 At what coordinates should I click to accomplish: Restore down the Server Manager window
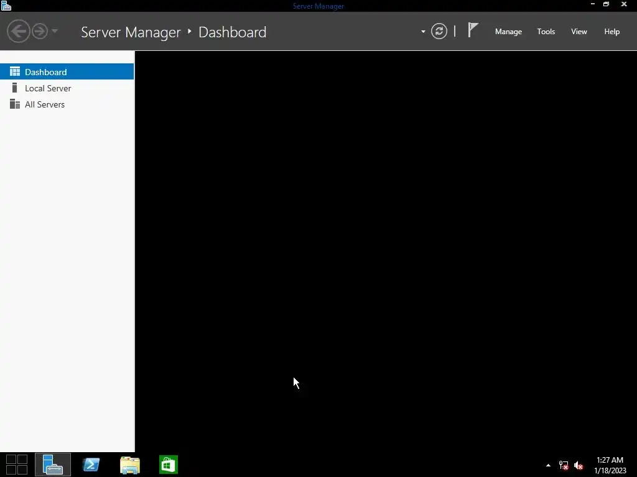606,4
